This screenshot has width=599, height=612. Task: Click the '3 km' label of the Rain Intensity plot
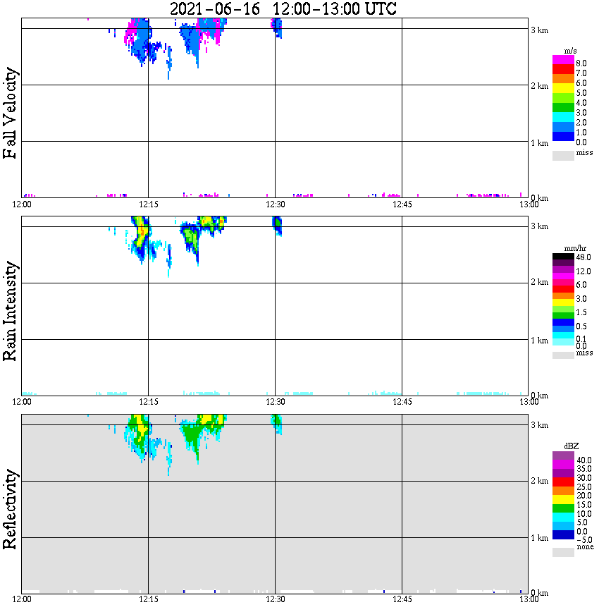(x=539, y=226)
